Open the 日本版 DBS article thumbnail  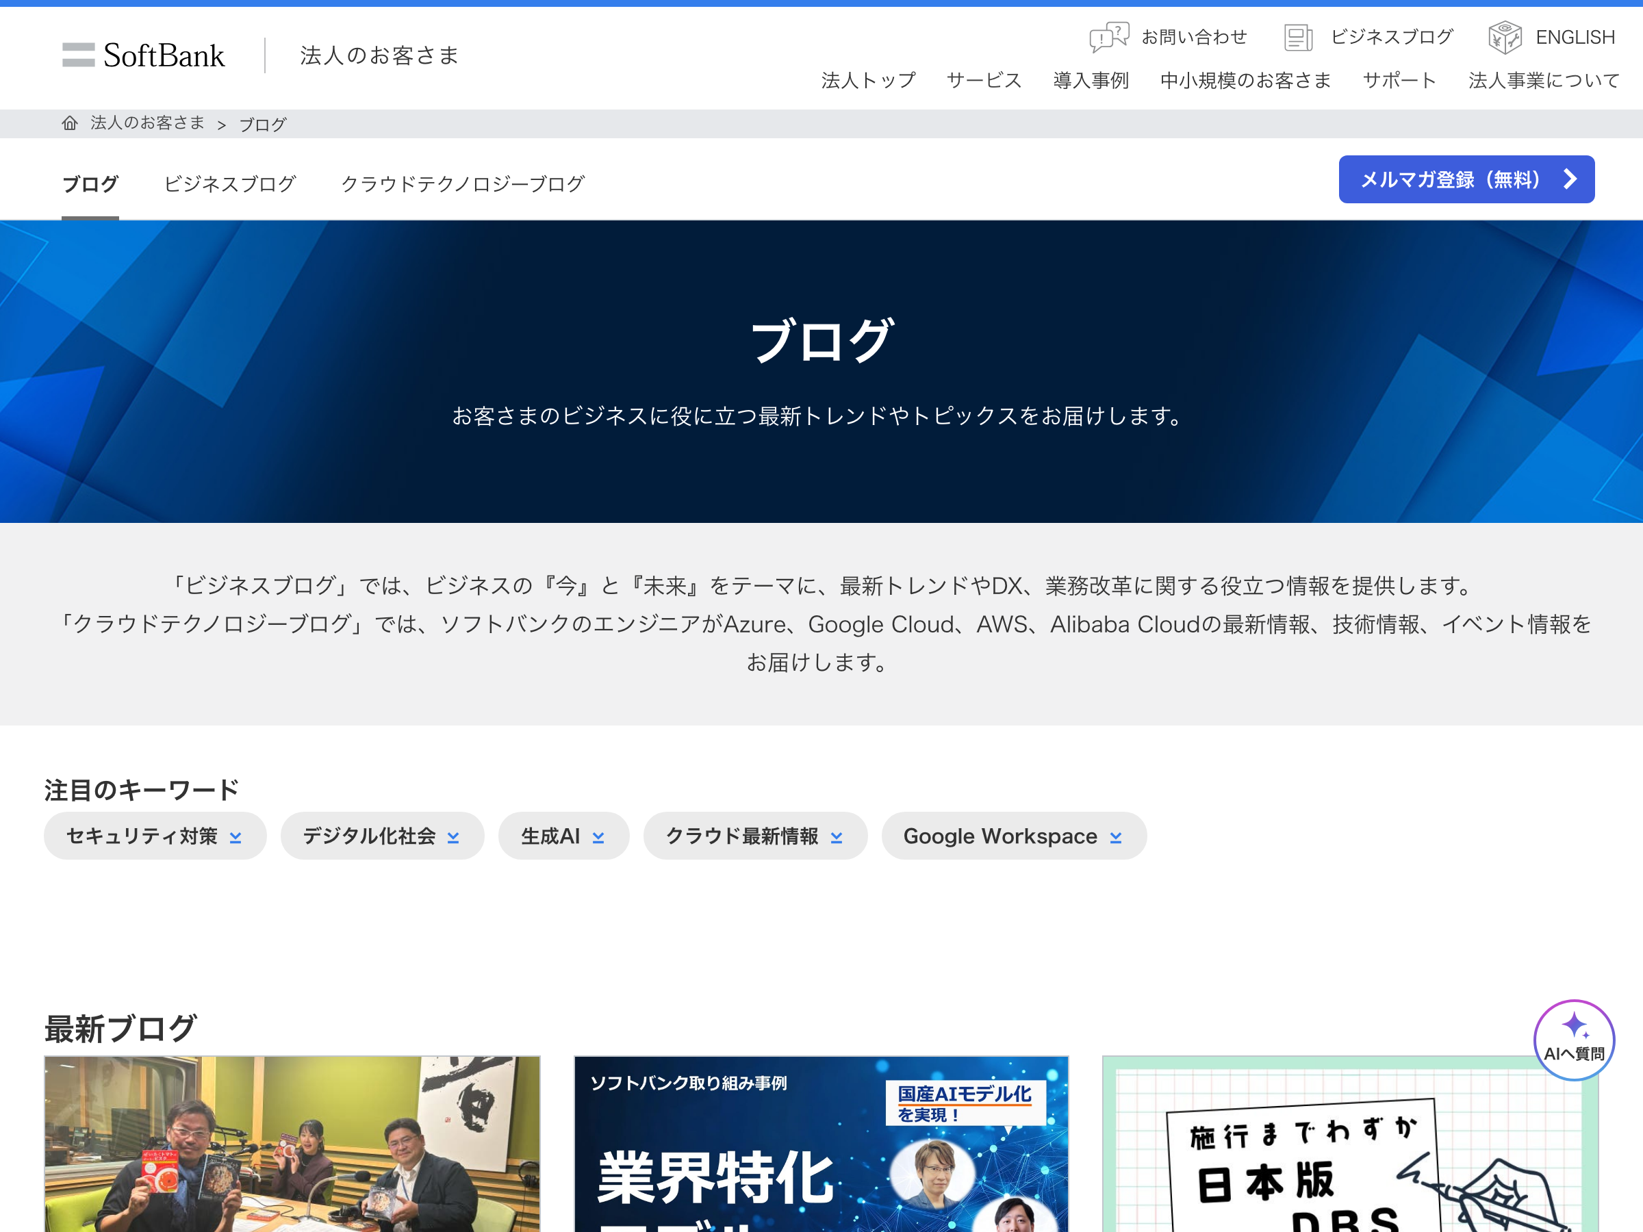click(x=1351, y=1144)
